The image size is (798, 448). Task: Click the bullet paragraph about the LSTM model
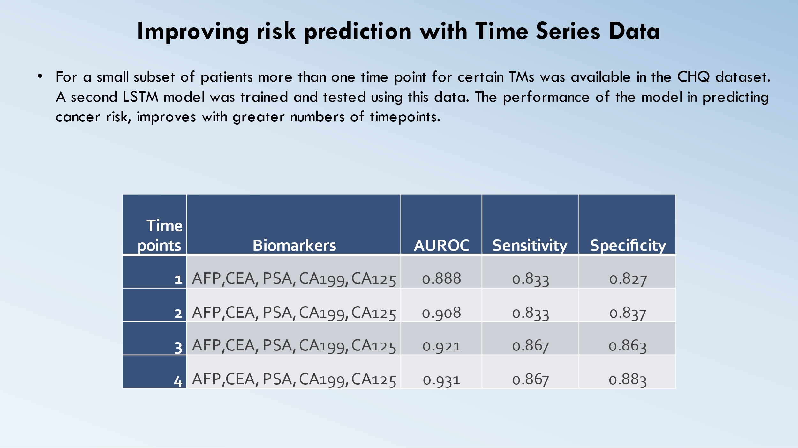coord(412,97)
